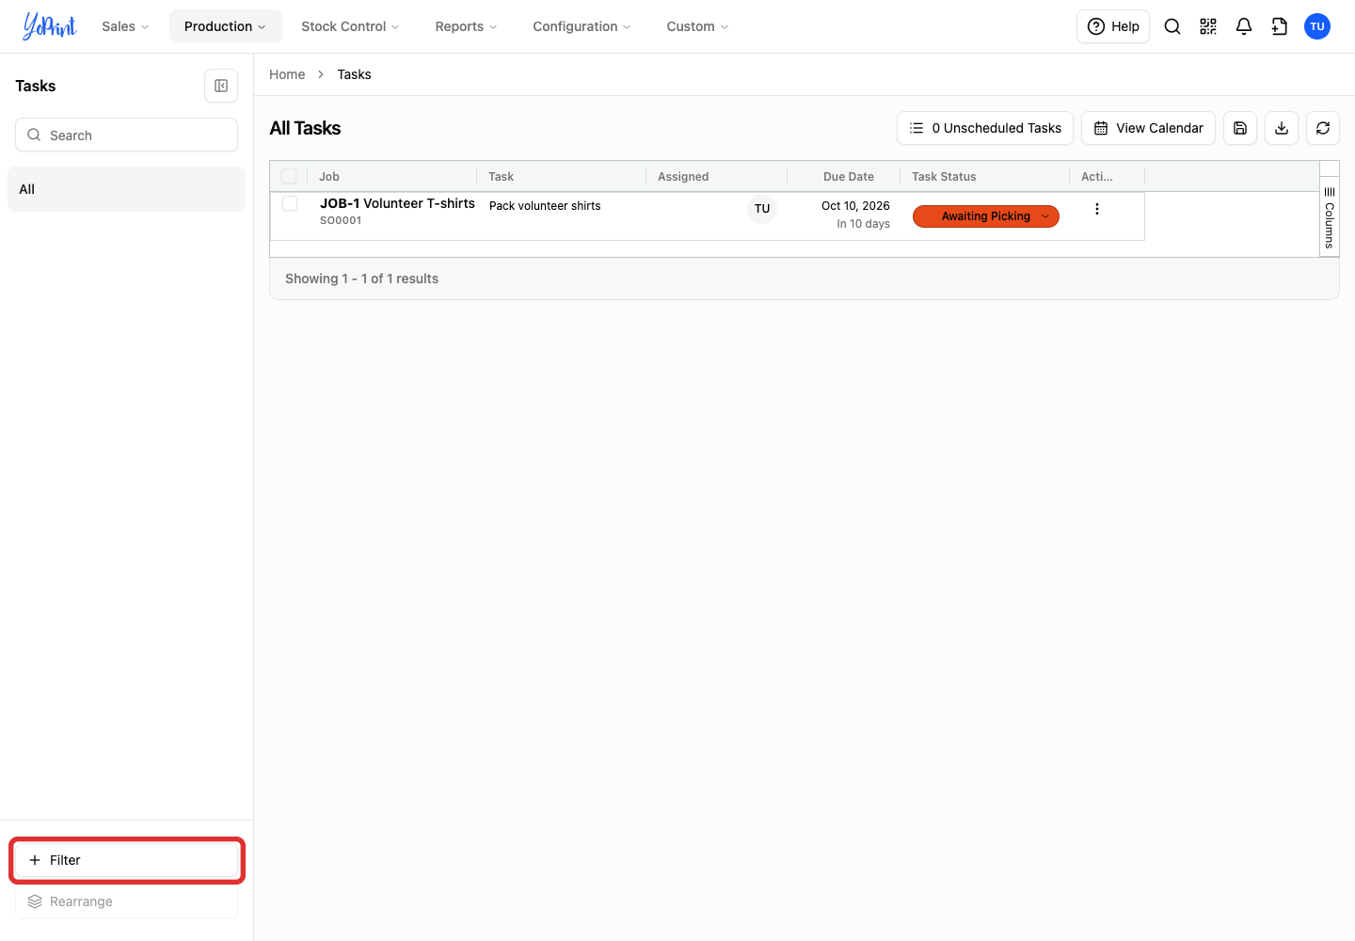Click the save view icon
1355x941 pixels.
(x=1240, y=128)
